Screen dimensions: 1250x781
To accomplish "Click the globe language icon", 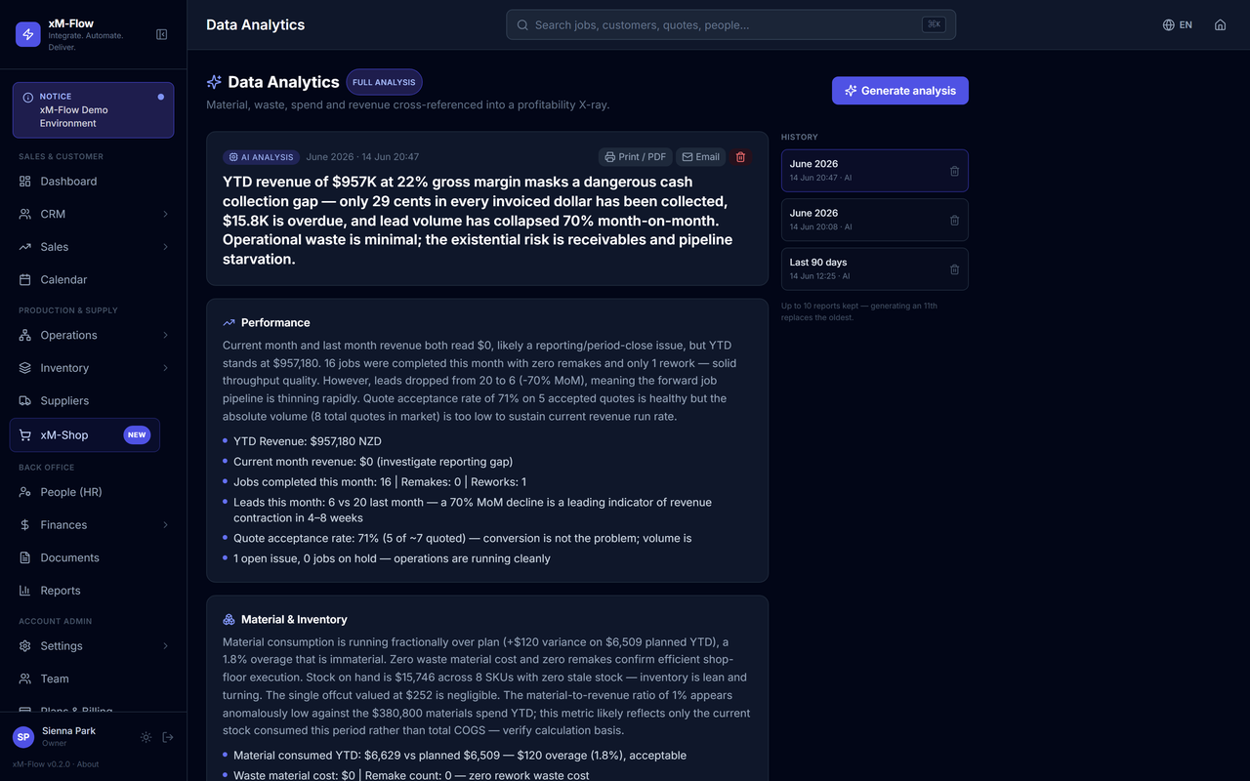I will click(x=1168, y=25).
